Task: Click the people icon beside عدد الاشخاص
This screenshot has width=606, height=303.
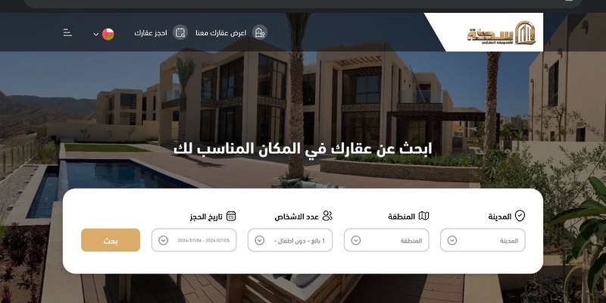Action: coord(327,216)
